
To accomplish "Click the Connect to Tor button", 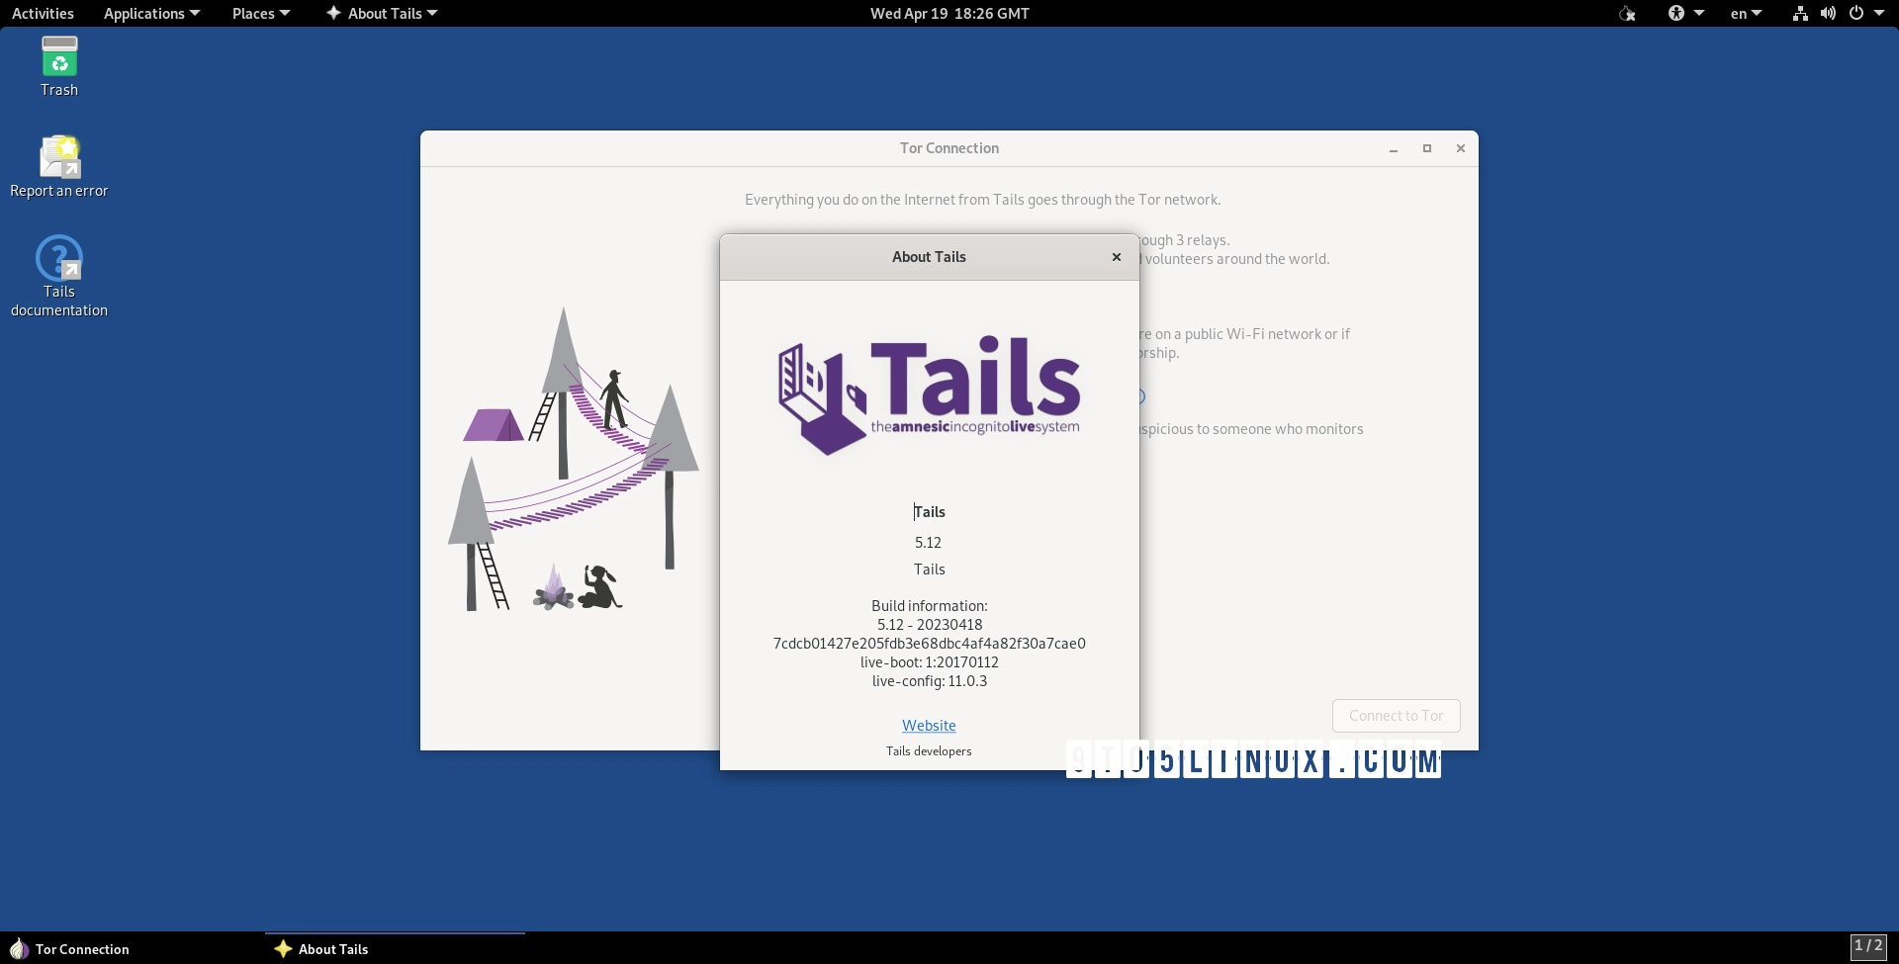I will 1396,715.
